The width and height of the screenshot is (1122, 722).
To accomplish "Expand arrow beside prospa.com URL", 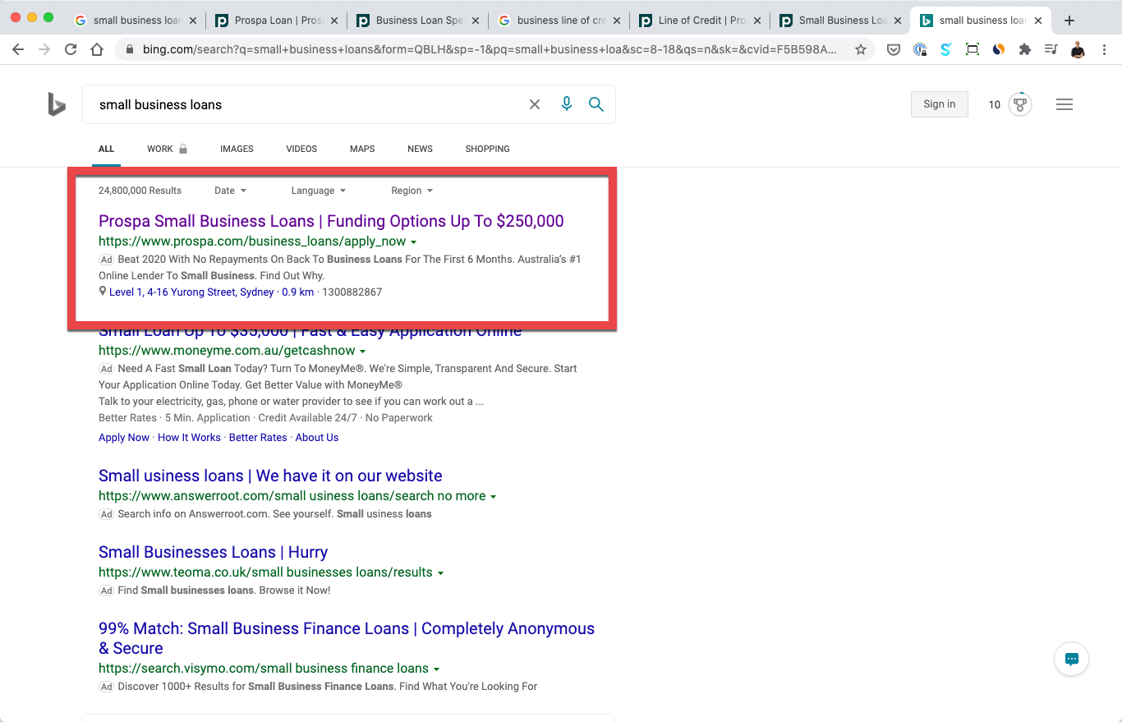I will coord(413,242).
